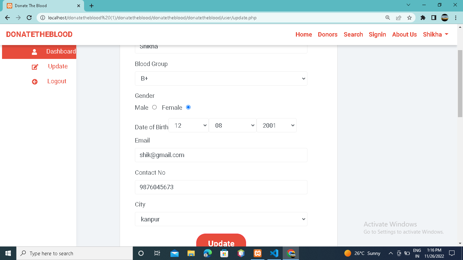Switch to the Donors page
The width and height of the screenshot is (463, 260).
tap(327, 34)
